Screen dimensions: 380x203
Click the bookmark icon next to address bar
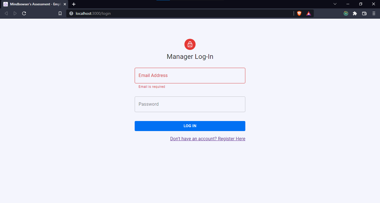[x=60, y=13]
